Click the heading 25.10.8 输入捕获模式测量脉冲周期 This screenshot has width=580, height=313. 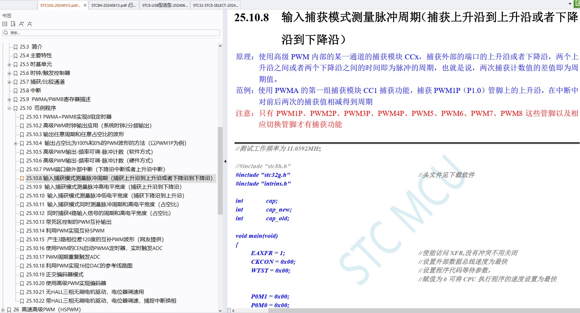click(406, 28)
